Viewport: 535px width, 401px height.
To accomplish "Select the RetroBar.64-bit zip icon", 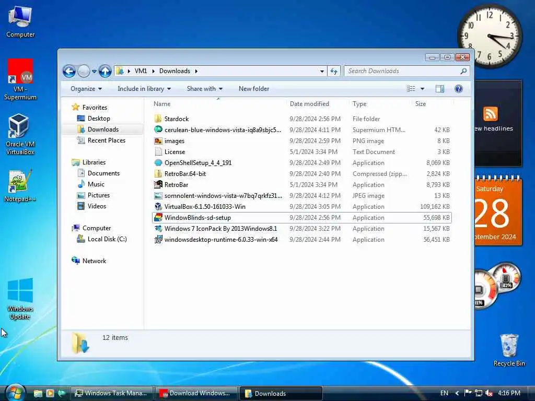I will (158, 173).
